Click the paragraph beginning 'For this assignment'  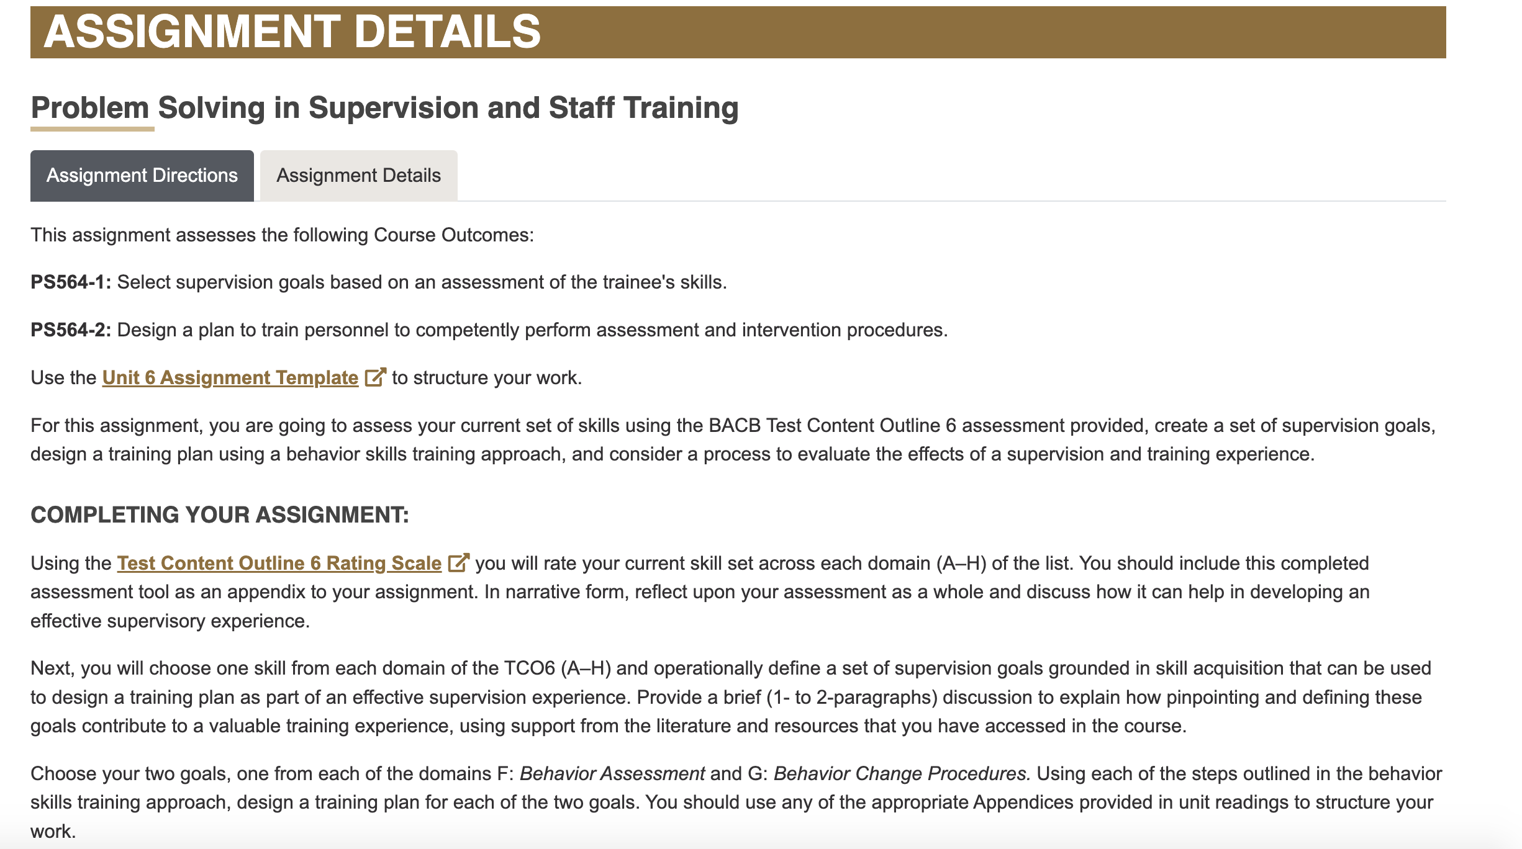tap(733, 440)
